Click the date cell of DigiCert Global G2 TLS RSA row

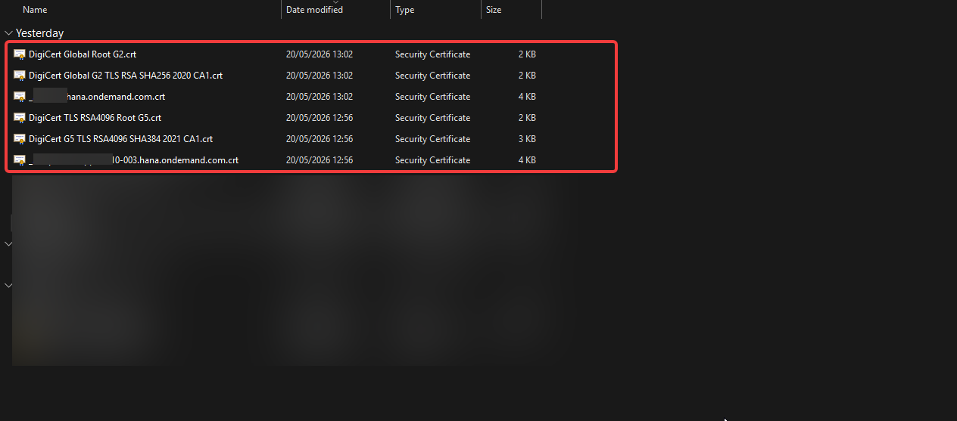(320, 76)
